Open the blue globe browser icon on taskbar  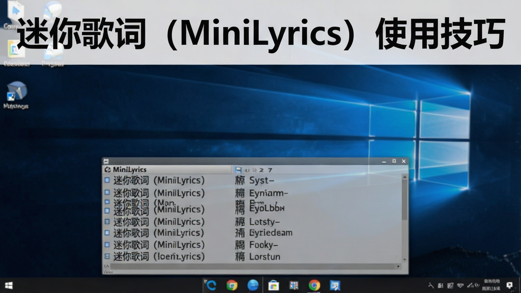coord(253,285)
